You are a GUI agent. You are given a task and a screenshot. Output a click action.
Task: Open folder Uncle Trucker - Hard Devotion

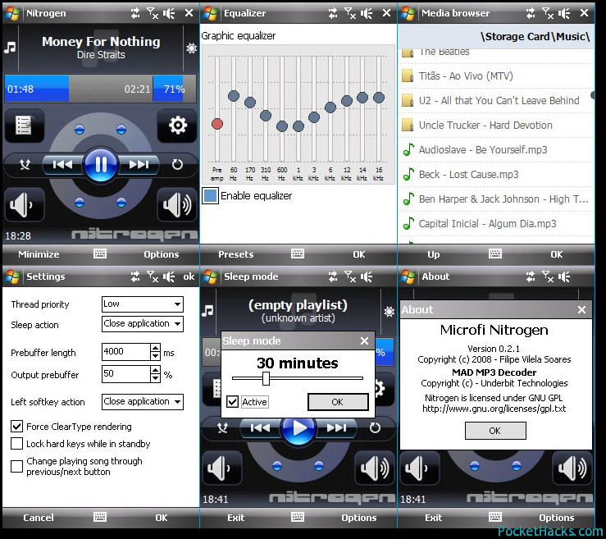click(496, 126)
